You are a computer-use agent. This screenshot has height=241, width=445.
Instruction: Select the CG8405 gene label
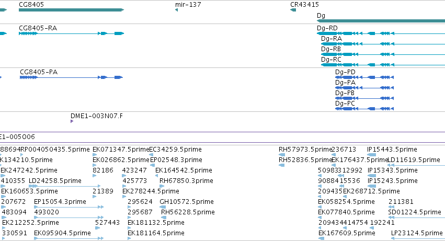[x=31, y=5]
